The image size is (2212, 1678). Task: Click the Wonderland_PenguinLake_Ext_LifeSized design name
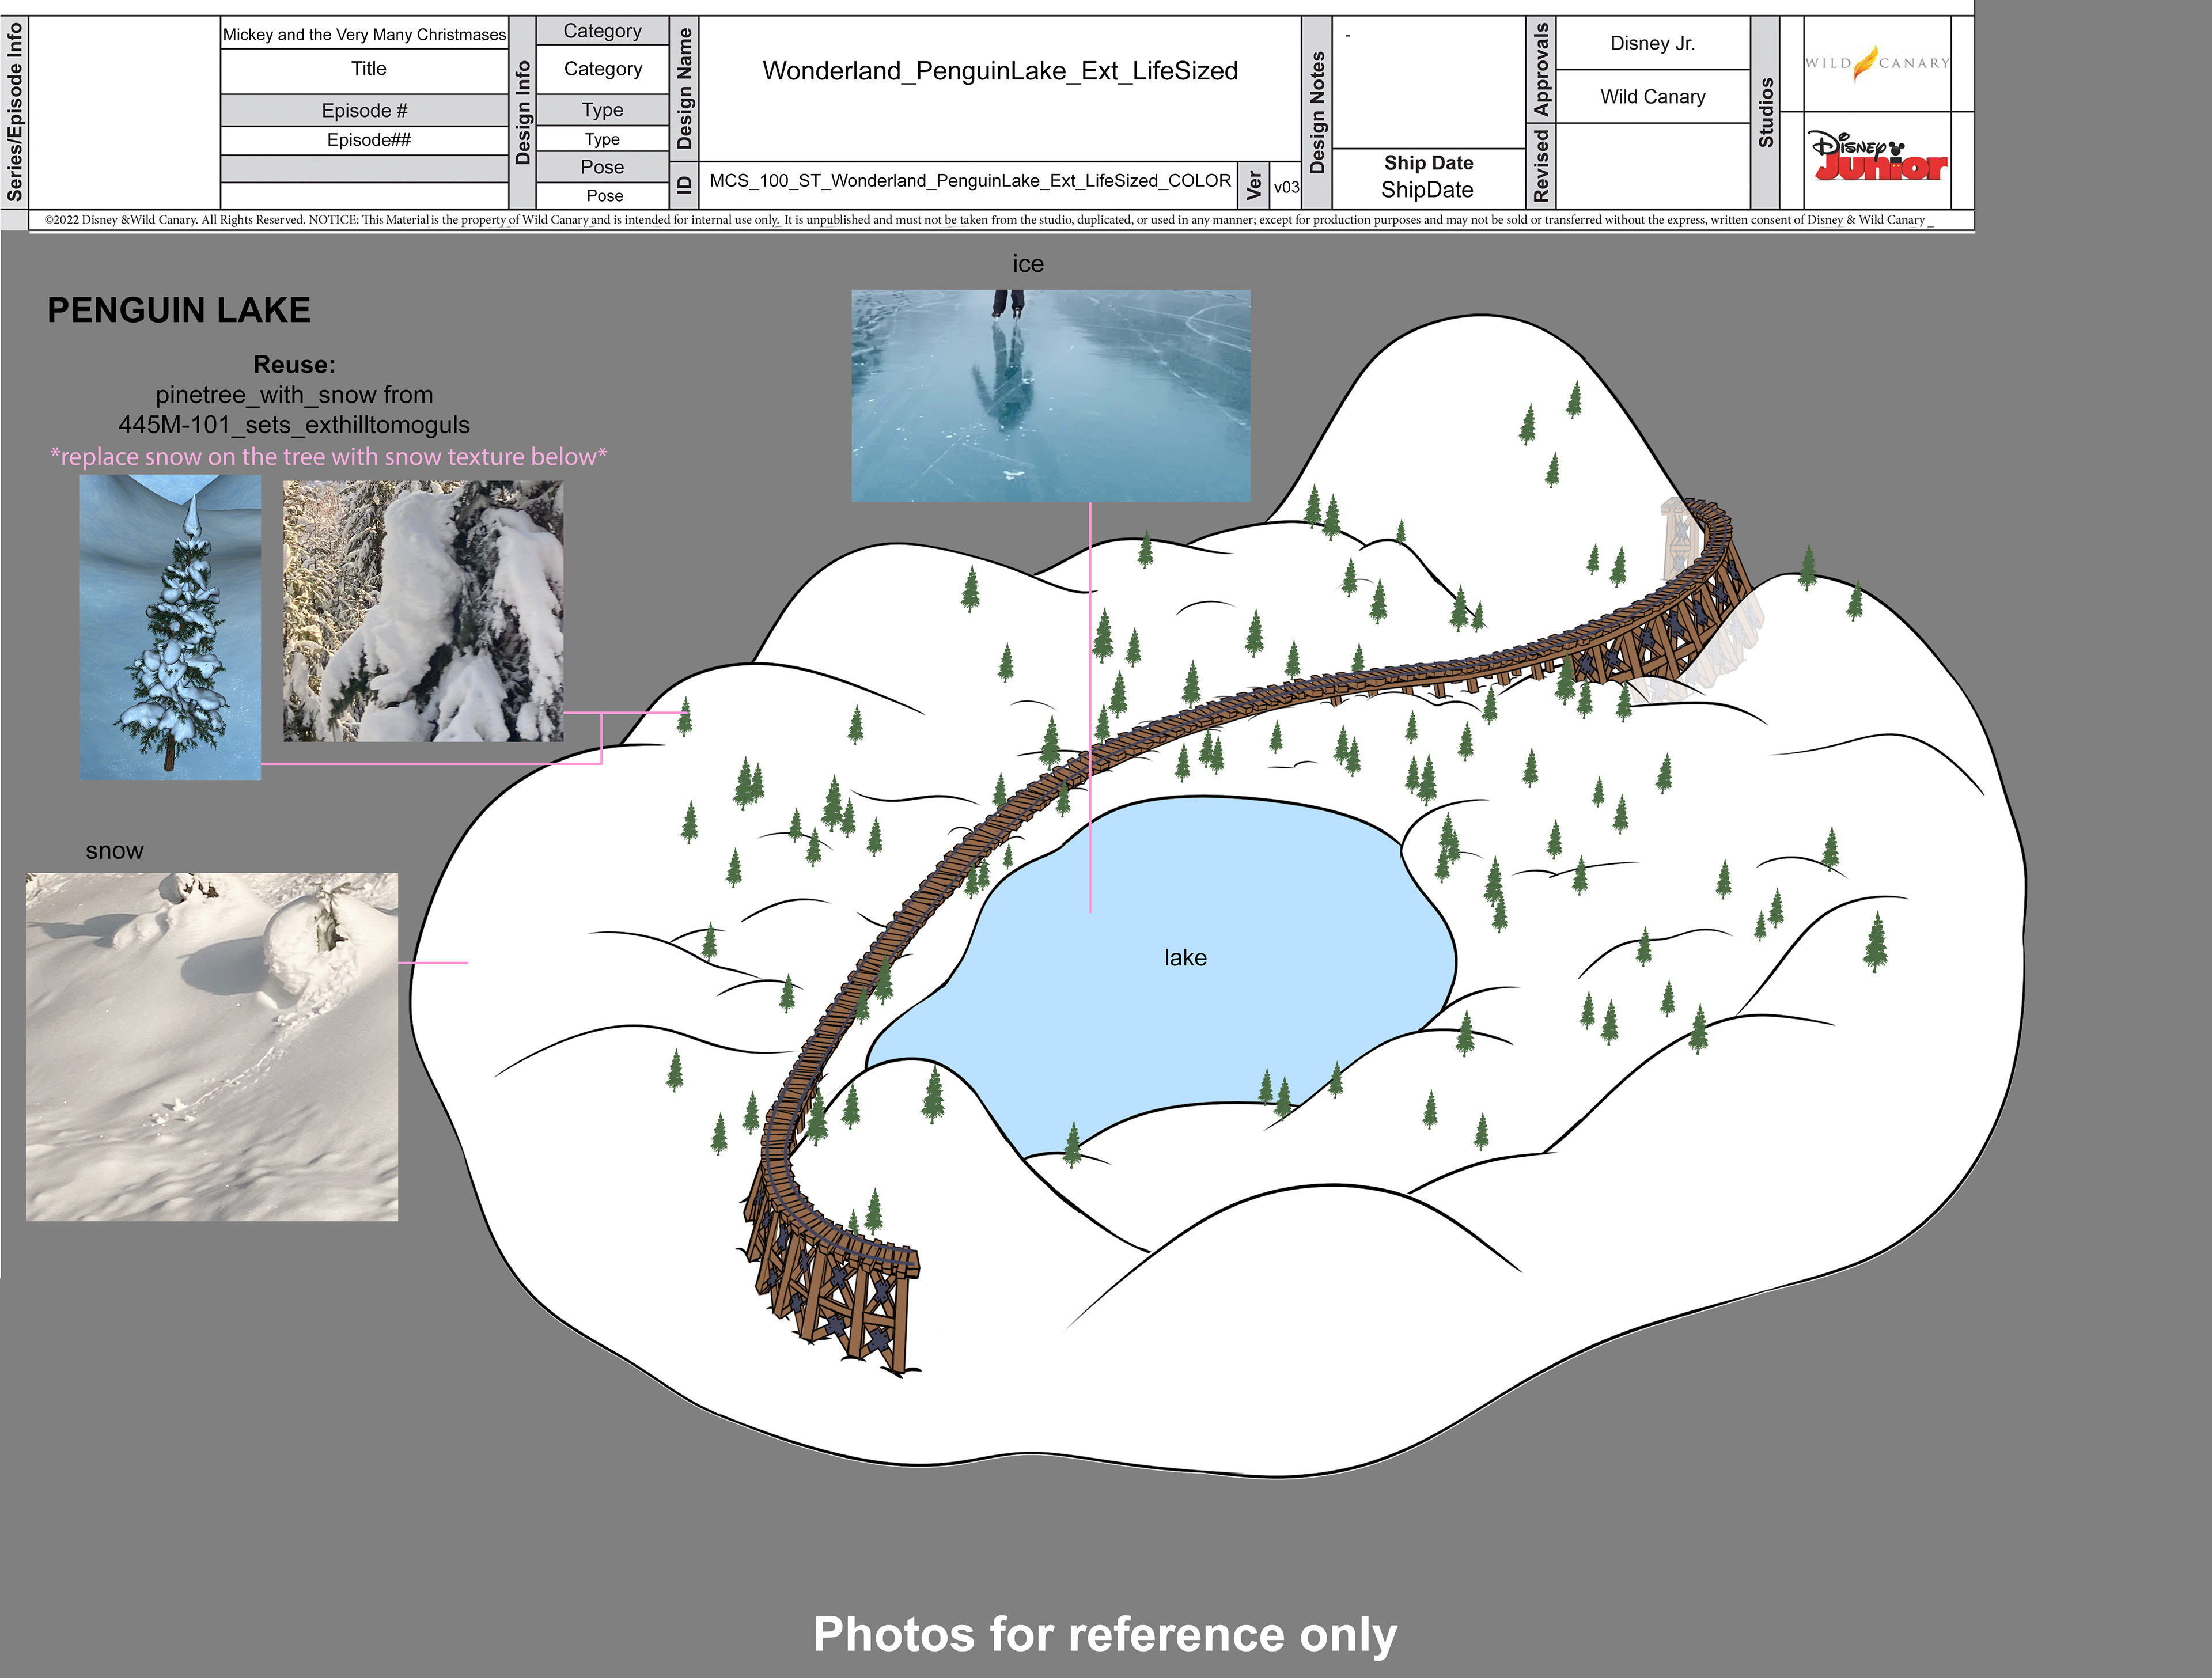point(999,71)
